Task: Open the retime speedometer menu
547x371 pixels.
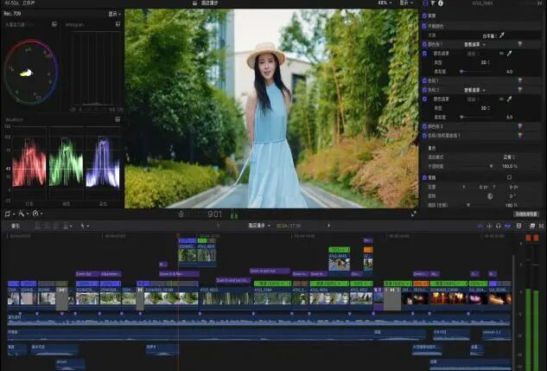Action: (37, 214)
